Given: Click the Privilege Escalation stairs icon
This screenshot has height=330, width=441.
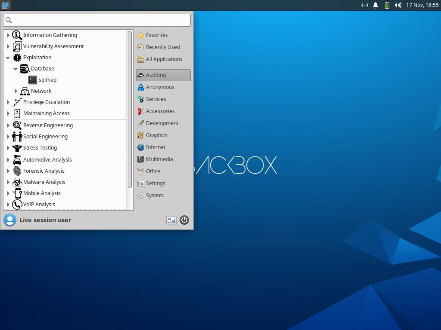Looking at the screenshot, I should click(x=17, y=102).
